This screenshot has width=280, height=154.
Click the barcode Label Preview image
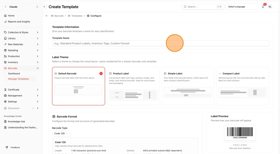(240, 133)
